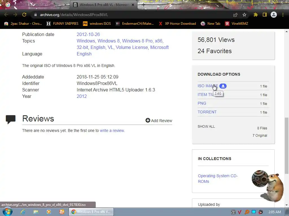Screen dimensions: 289x216
Task: Open the Chrome three-dot menu
Action: point(283,15)
